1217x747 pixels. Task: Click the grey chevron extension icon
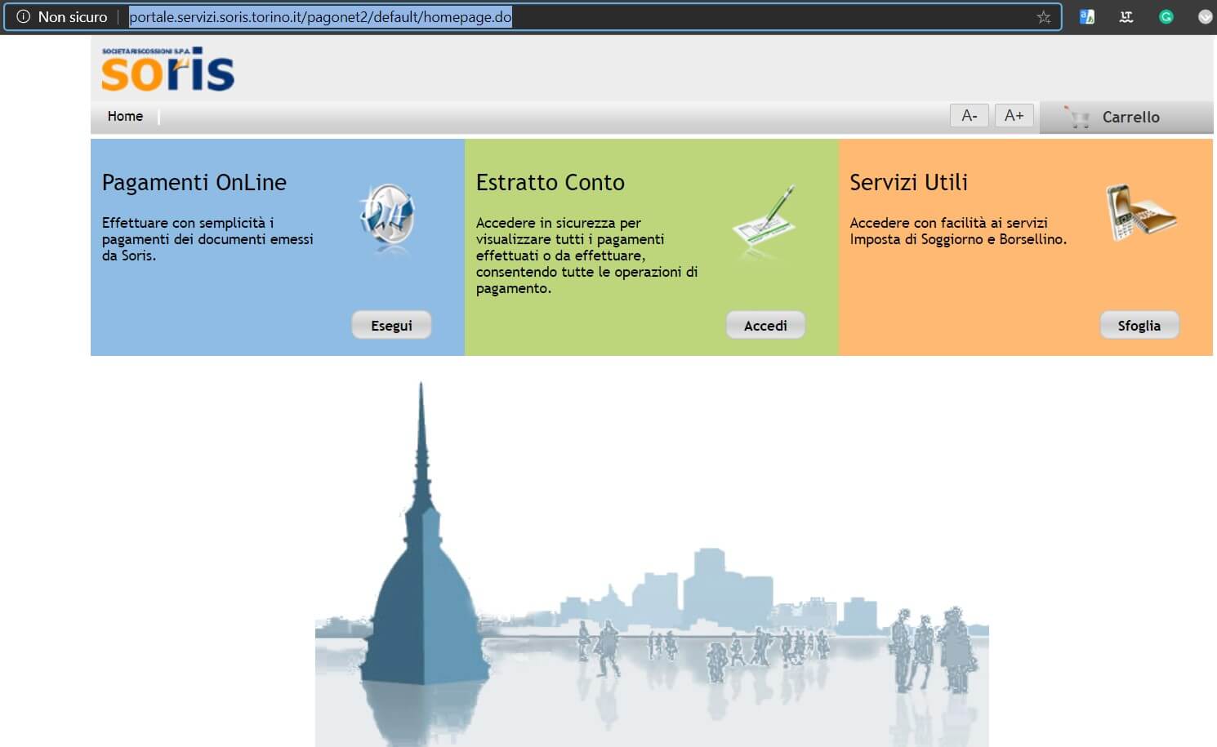pos(1205,16)
